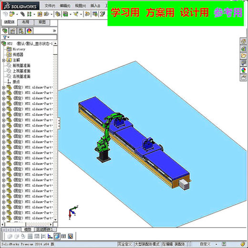Open the 插入(I) menu
The image size is (248, 248).
[95, 6]
